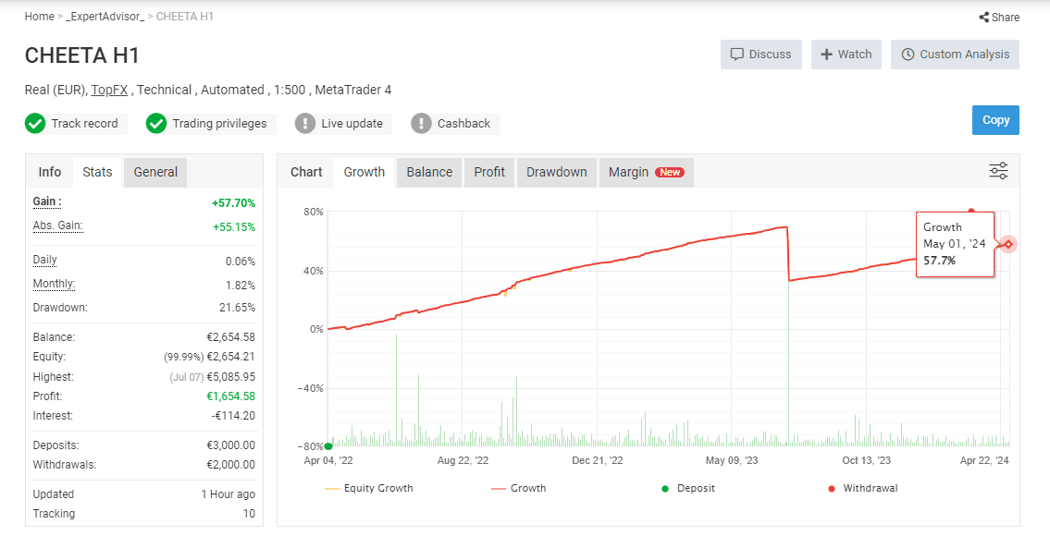Screen dimensions: 1050x536
Task: Open the Margin tab marked New
Action: click(646, 172)
